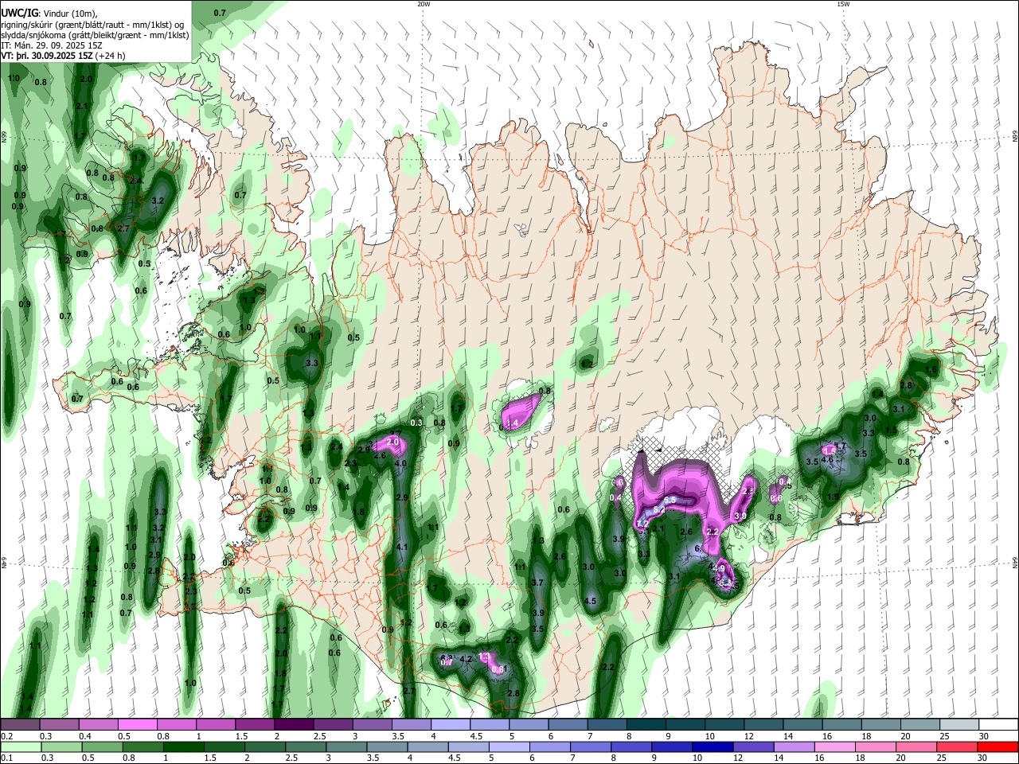The image size is (1019, 764).
Task: Click the "UWC/IG" title text
Action: (x=18, y=14)
